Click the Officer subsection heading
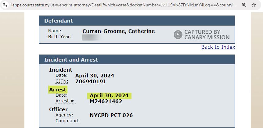The height and width of the screenshot is (128, 263). [58, 109]
